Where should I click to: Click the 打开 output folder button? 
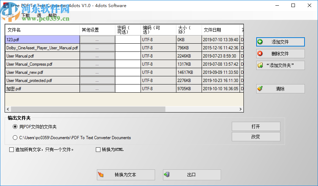[x=256, y=126]
